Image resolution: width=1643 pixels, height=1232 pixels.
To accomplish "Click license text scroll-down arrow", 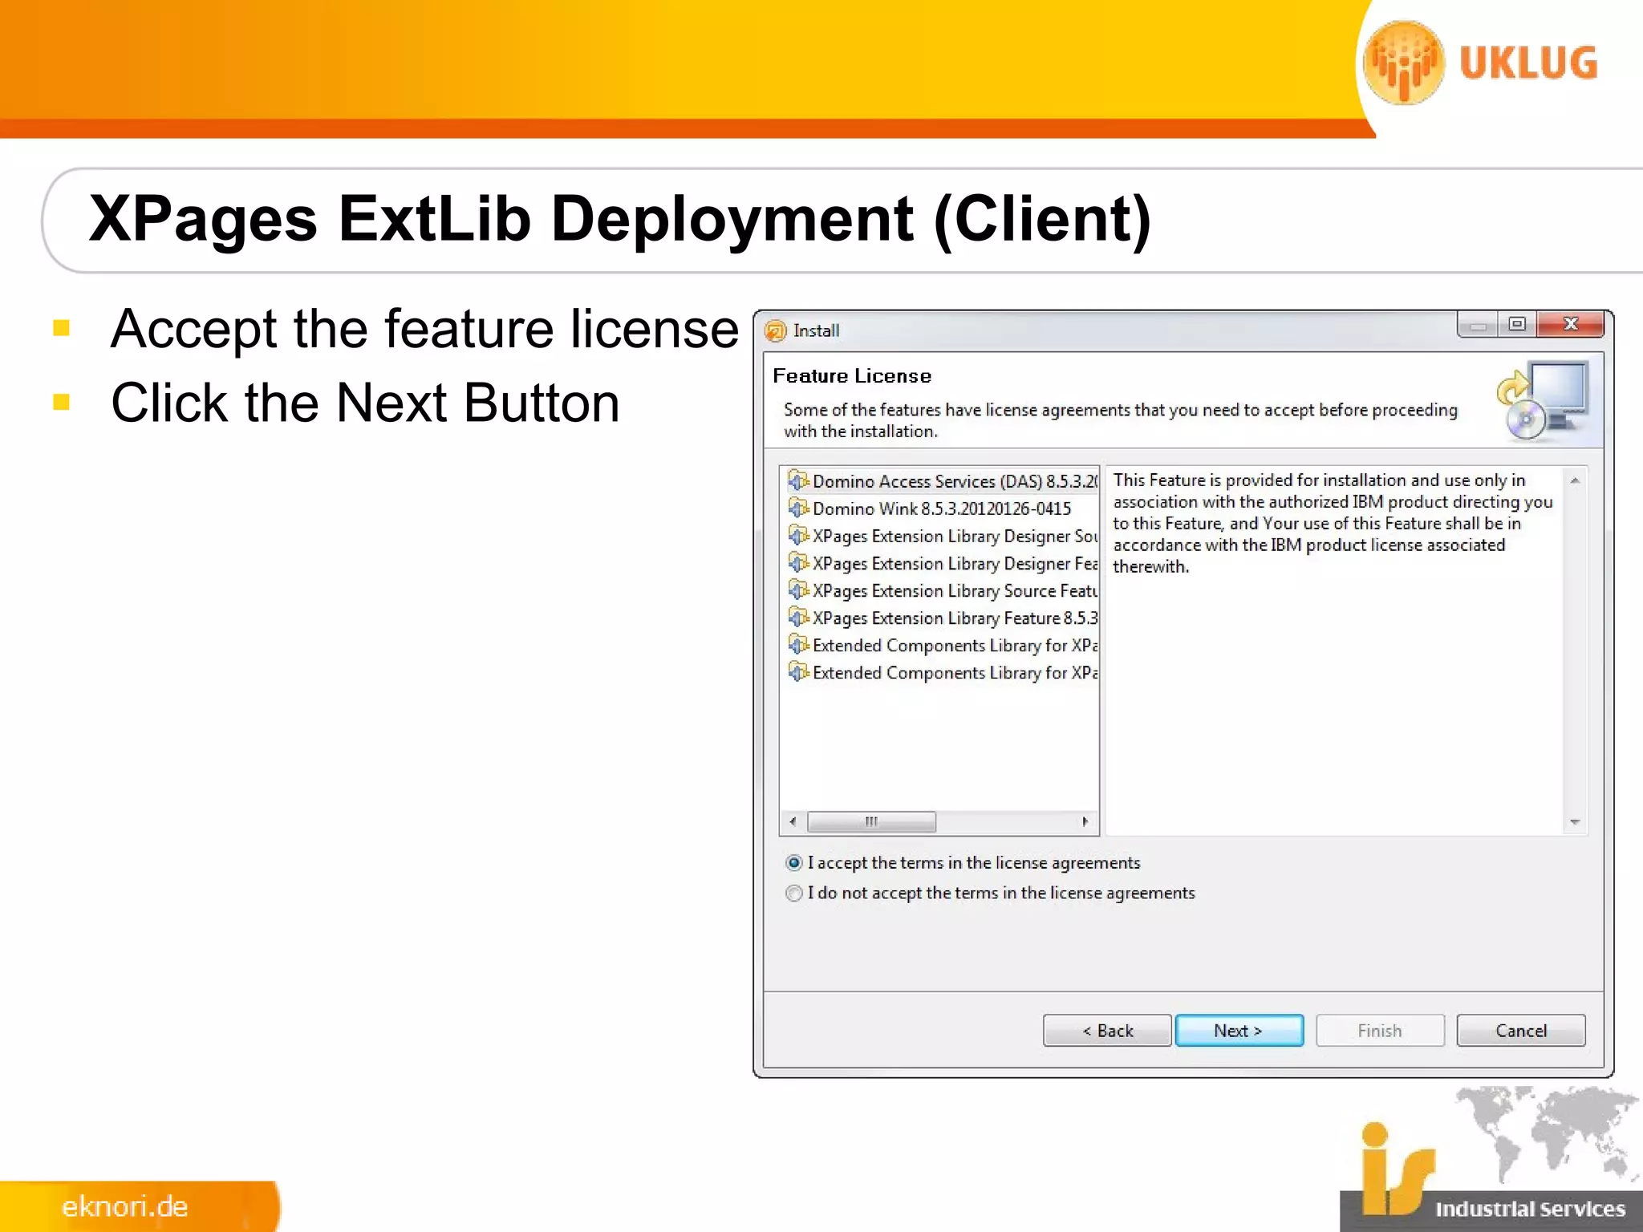I will tap(1575, 822).
